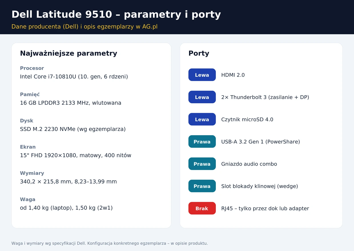Select the "RJ45 – tylko przez dok lub adapter" text

coord(265,209)
